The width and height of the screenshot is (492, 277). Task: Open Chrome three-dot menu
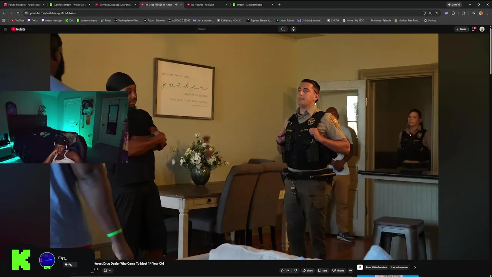pos(488,13)
